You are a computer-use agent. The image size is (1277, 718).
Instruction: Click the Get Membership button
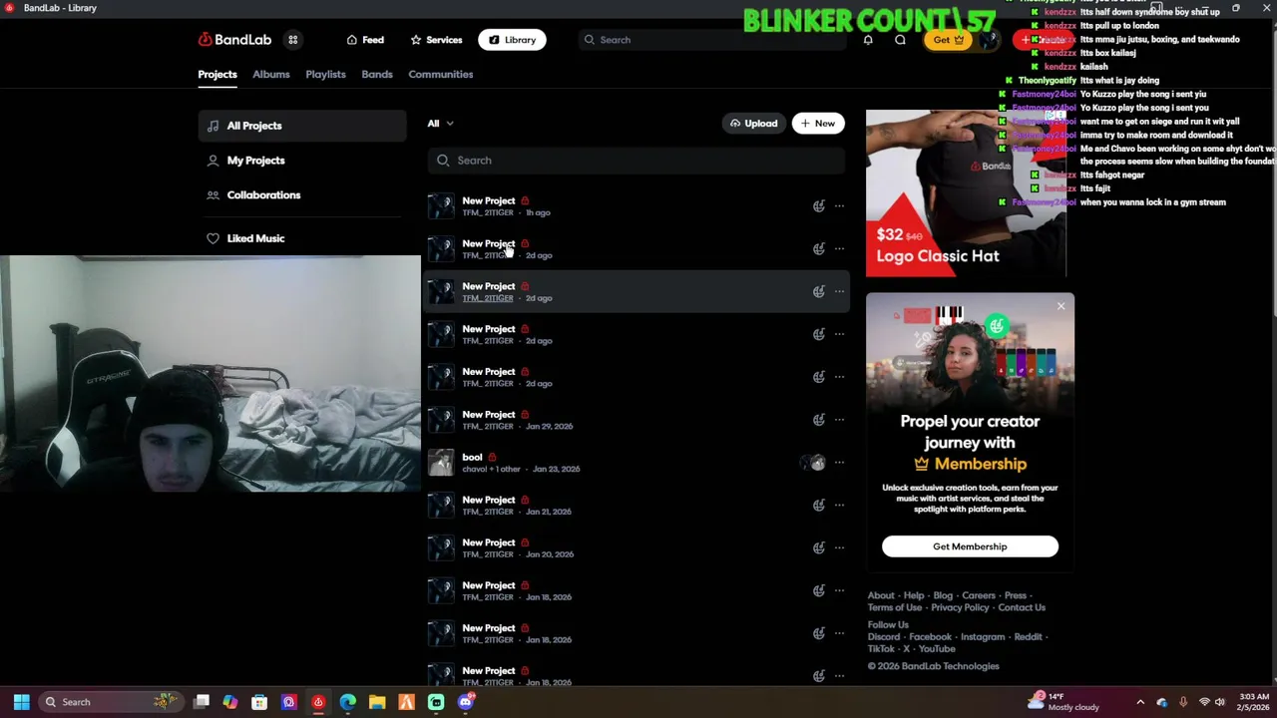[970, 546]
